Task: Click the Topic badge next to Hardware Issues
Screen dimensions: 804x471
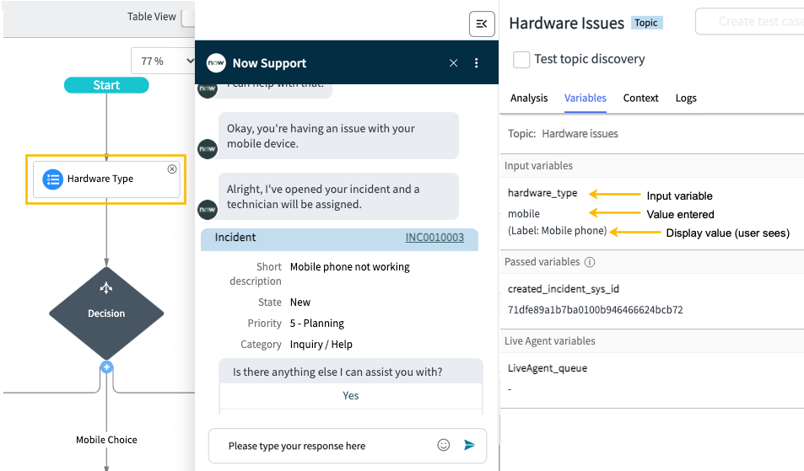Action: [x=646, y=23]
